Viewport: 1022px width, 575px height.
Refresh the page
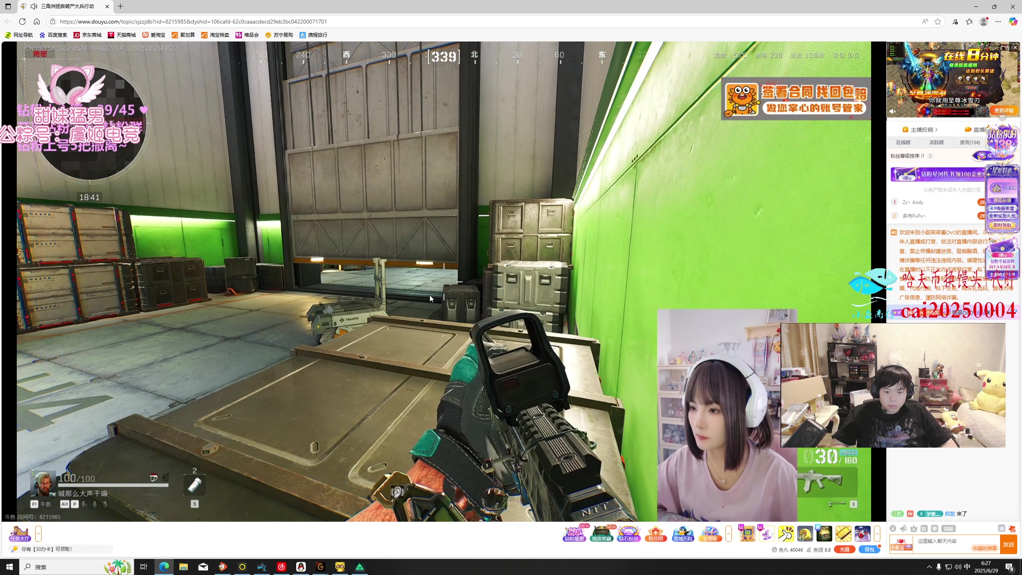(22, 22)
